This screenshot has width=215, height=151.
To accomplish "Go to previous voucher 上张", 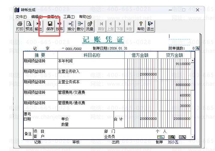I will [x=111, y=26].
